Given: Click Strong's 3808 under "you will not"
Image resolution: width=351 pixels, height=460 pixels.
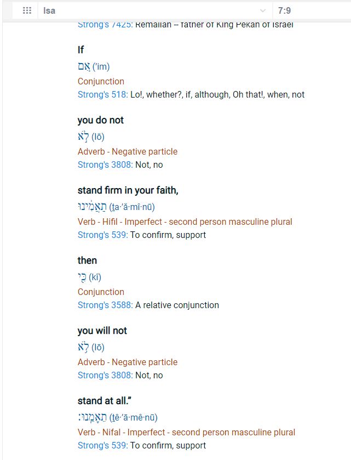Looking at the screenshot, I should click(x=105, y=375).
